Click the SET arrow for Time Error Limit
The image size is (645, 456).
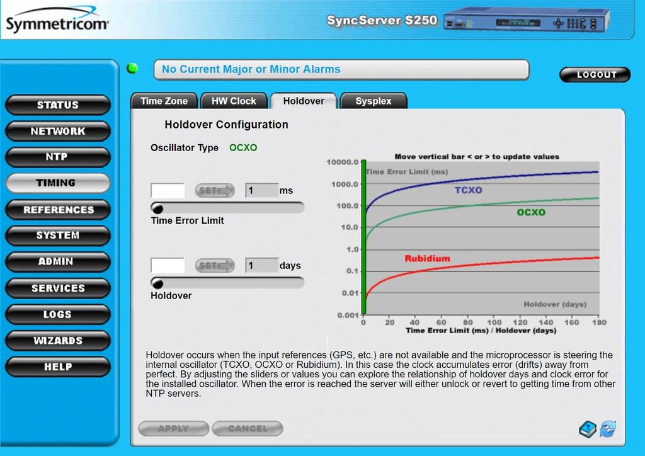215,190
